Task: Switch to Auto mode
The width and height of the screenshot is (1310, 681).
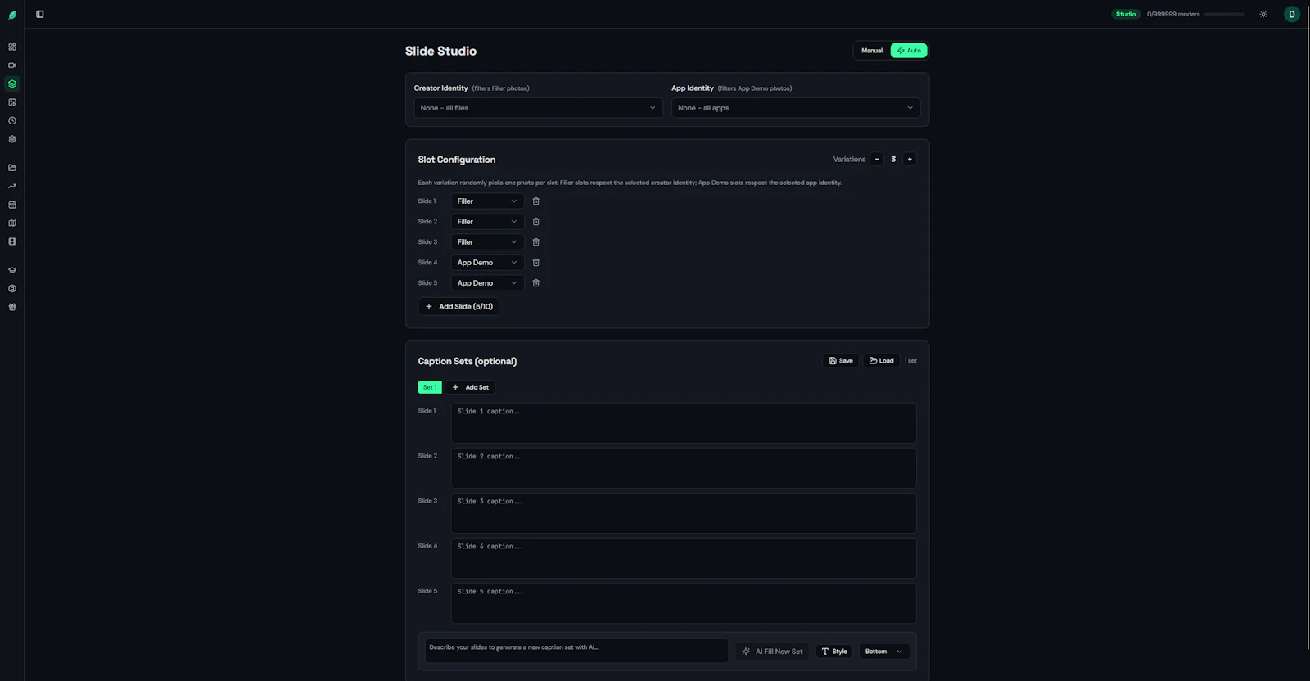Action: point(909,51)
